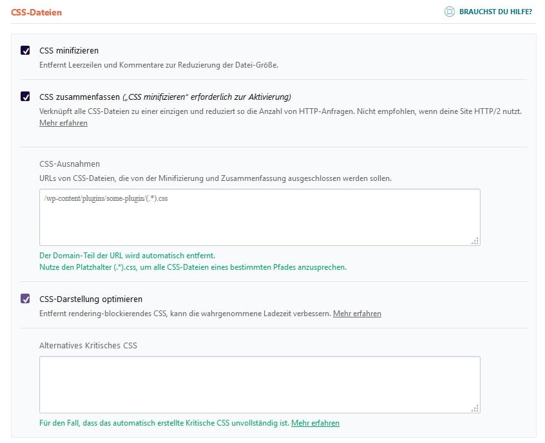545x443 pixels.
Task: Uncheck the "CSS minifizieren" checkbox
Action: pyautogui.click(x=26, y=50)
